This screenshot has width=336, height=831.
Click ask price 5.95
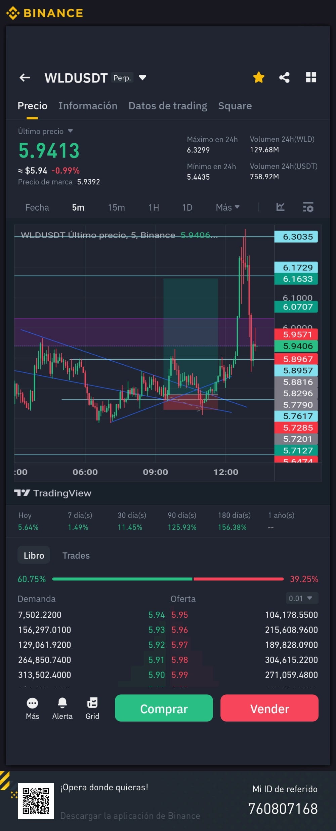coord(180,615)
